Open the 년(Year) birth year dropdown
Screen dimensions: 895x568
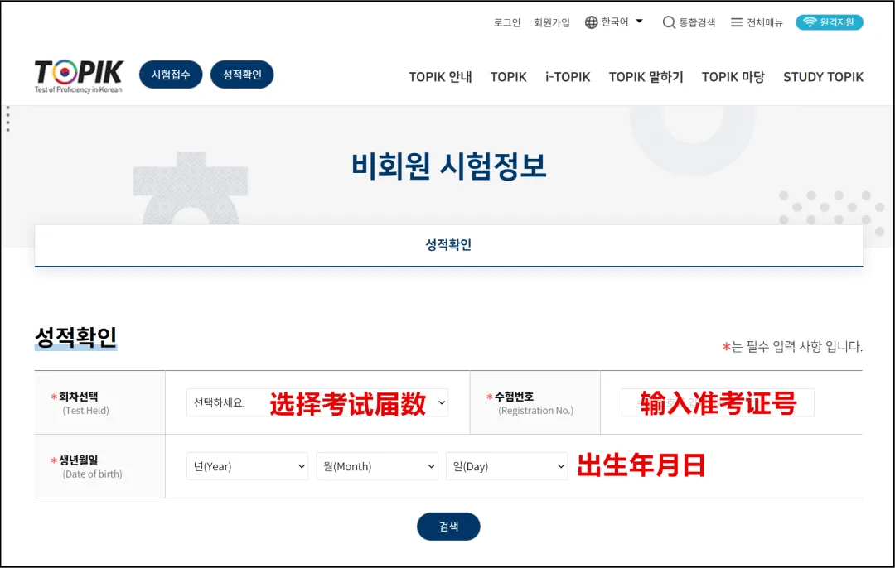click(x=247, y=466)
